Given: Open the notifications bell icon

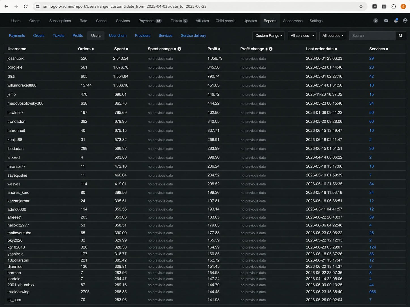Looking at the screenshot, I should pyautogui.click(x=396, y=20).
